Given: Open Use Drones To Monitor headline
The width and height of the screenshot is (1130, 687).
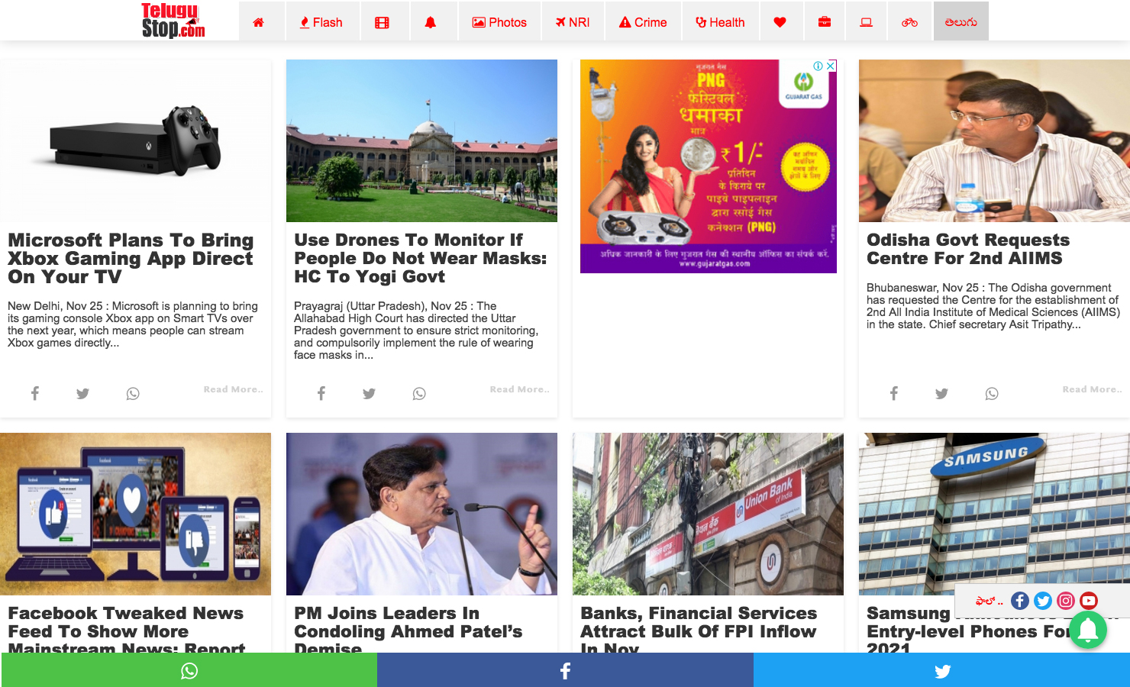Looking at the screenshot, I should [421, 258].
